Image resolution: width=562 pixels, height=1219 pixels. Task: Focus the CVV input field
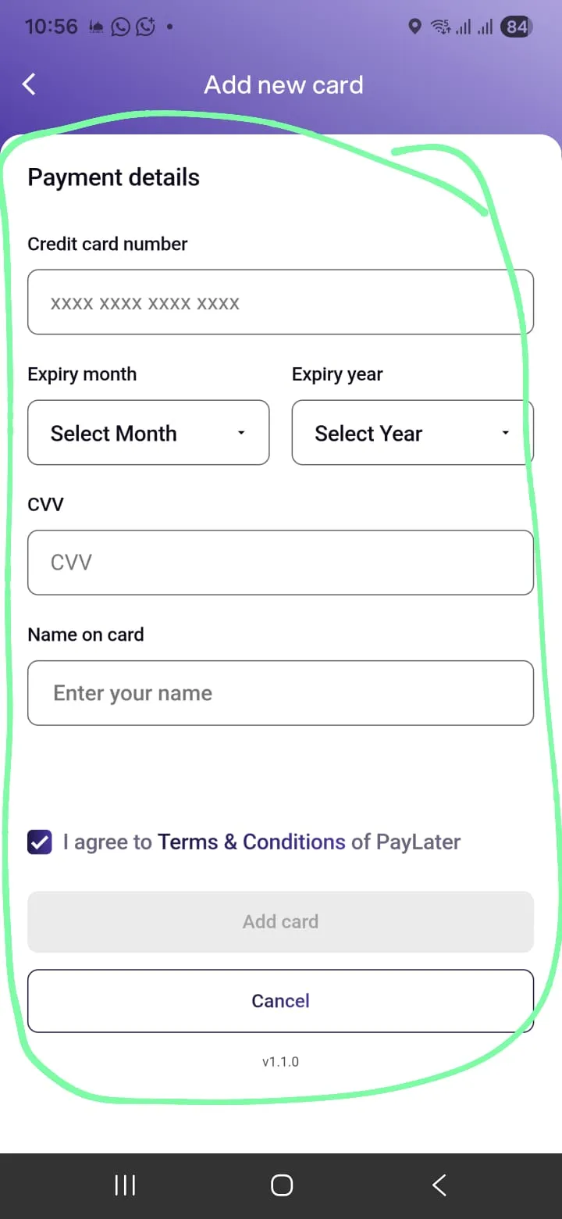(x=281, y=563)
